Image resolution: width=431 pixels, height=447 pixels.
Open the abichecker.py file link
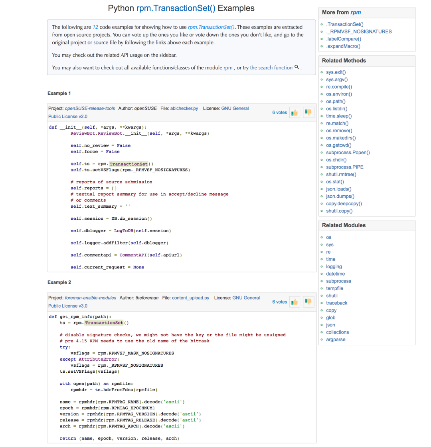point(184,108)
